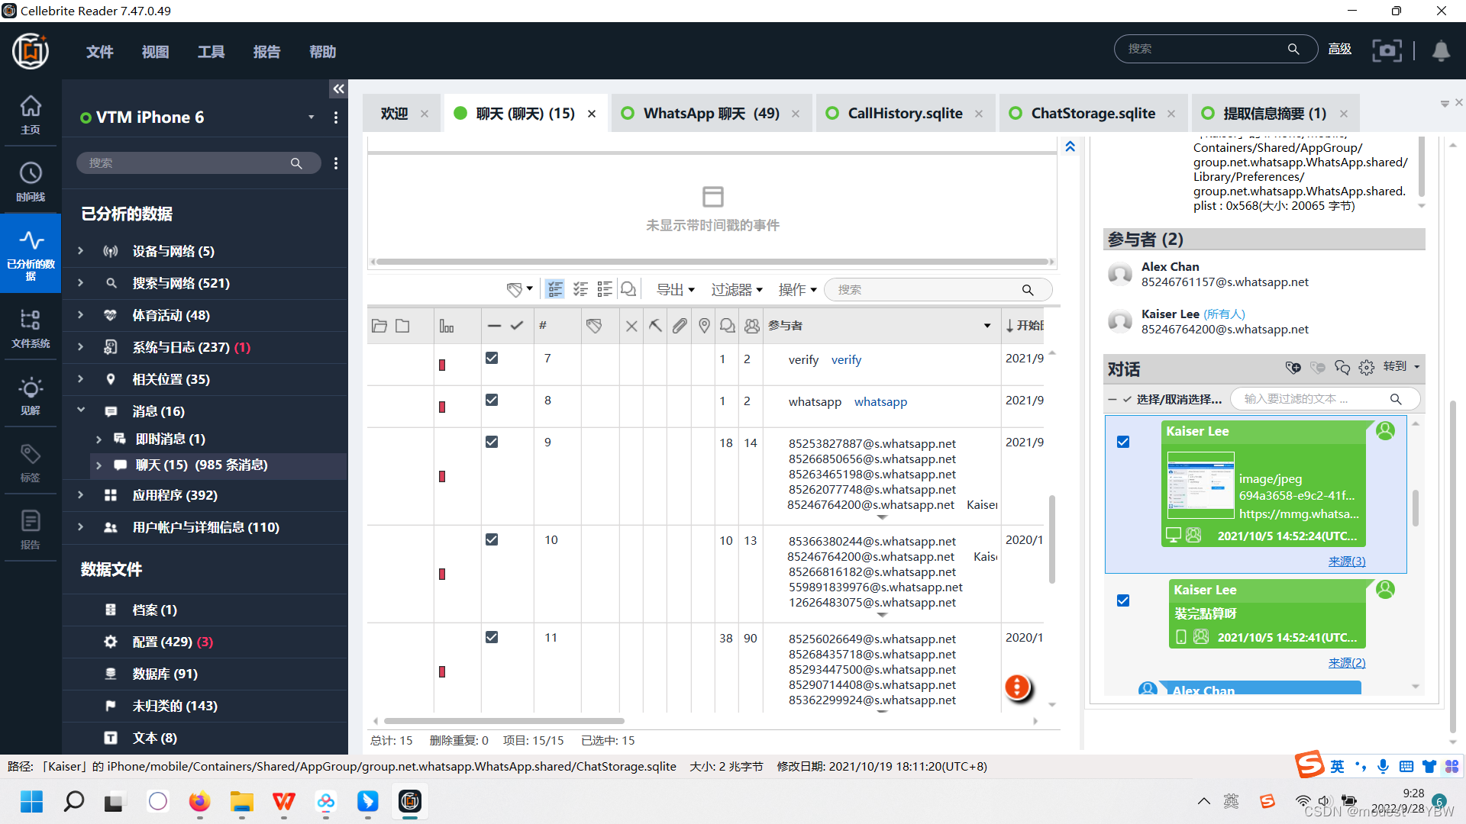Expand the 设备与网络 (5) tree node
The image size is (1466, 824).
[x=81, y=251]
